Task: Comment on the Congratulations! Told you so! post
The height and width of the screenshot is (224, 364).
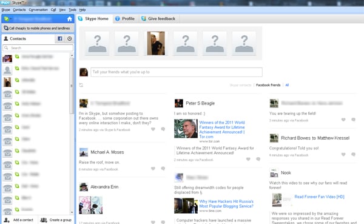Action: [353, 155]
